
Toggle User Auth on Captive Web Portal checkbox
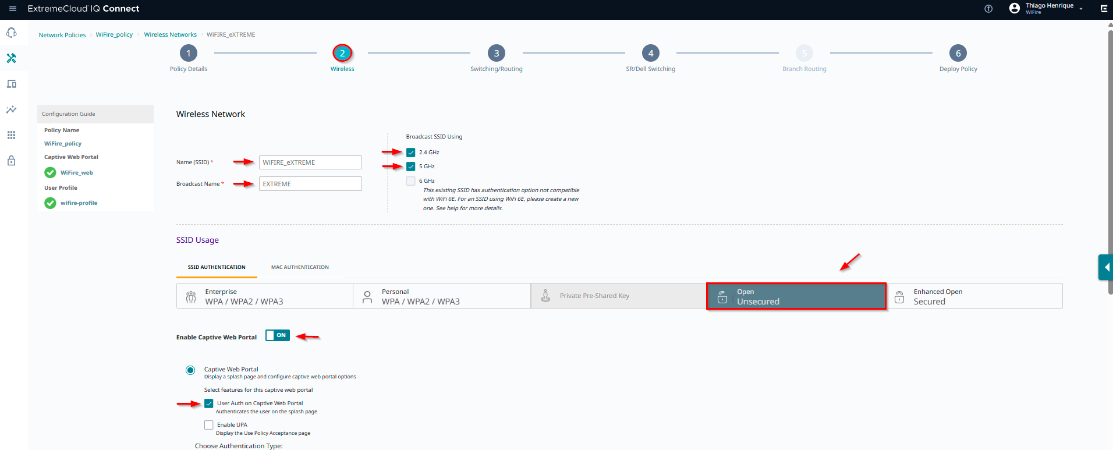pyautogui.click(x=209, y=403)
